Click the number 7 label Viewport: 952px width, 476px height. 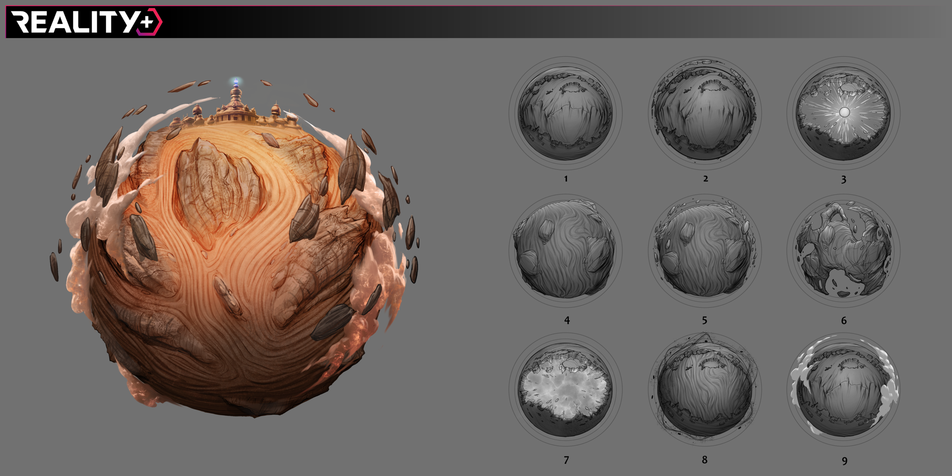click(x=566, y=460)
